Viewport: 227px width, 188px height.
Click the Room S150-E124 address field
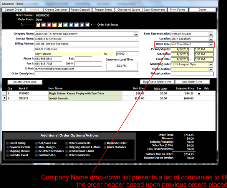pos(86,49)
